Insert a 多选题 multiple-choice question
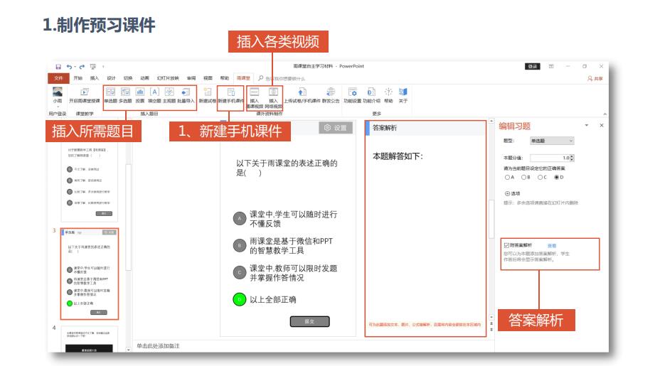 point(125,95)
